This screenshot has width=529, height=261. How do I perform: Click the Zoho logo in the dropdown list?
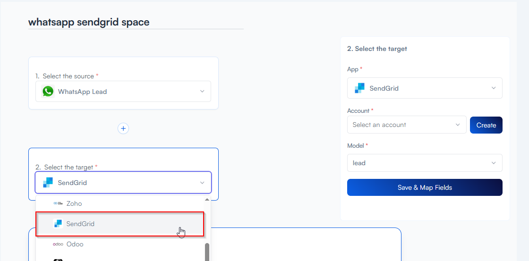58,203
